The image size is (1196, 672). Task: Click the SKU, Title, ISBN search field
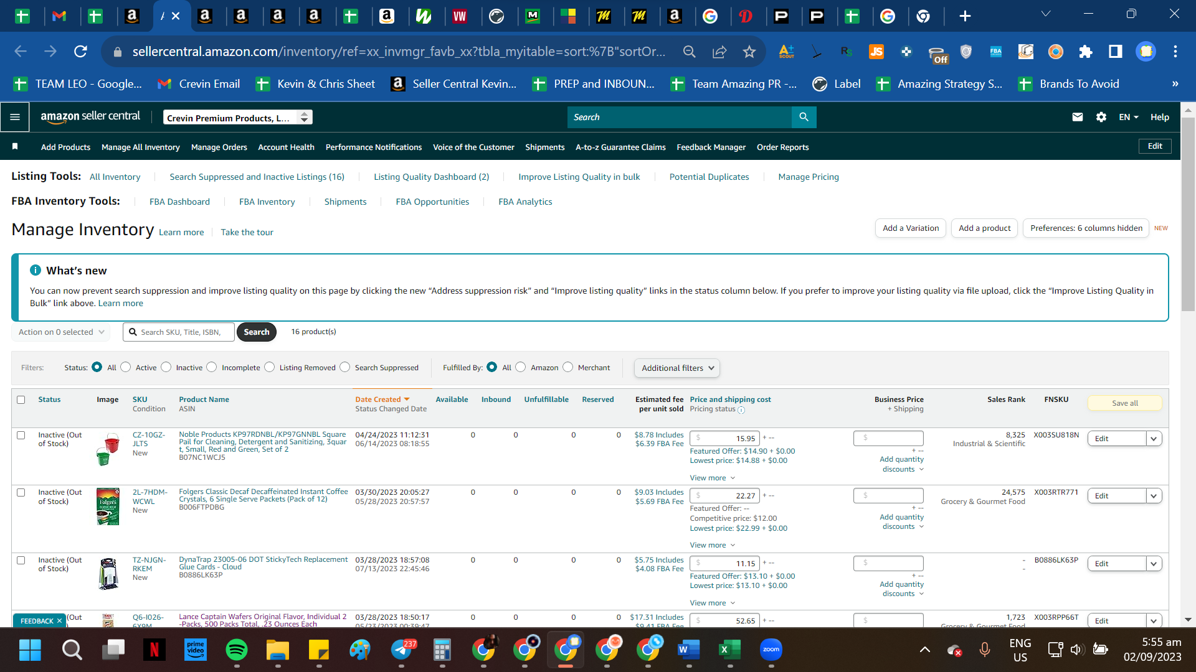point(179,332)
